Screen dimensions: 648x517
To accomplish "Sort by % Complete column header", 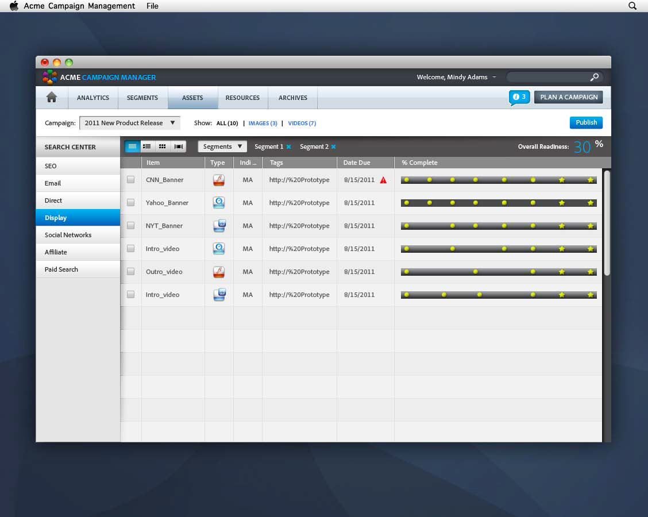I will (x=498, y=163).
